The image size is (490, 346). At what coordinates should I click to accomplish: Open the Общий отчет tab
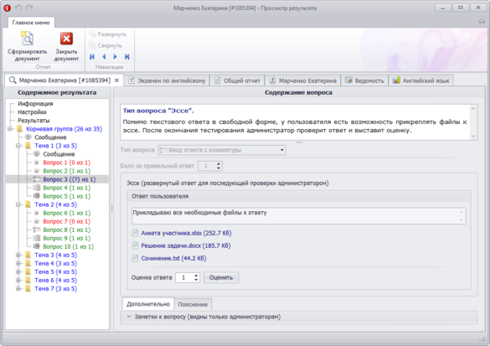[x=237, y=80]
